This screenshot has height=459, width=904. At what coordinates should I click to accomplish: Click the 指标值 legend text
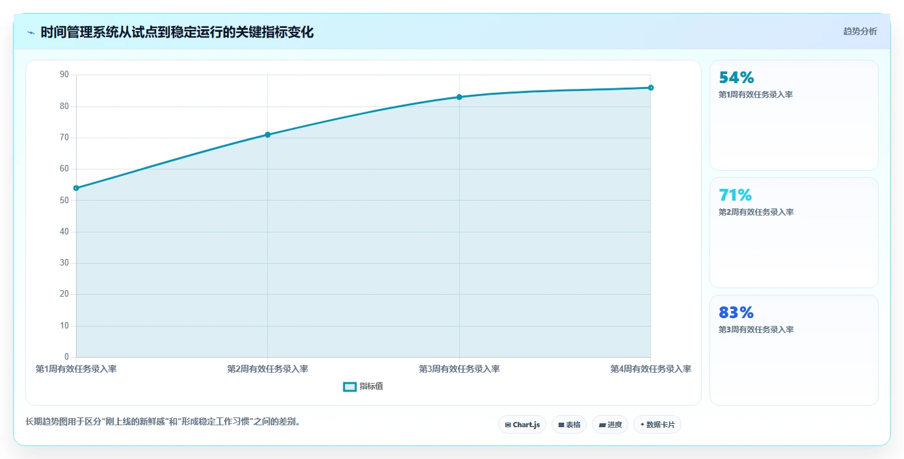click(371, 386)
